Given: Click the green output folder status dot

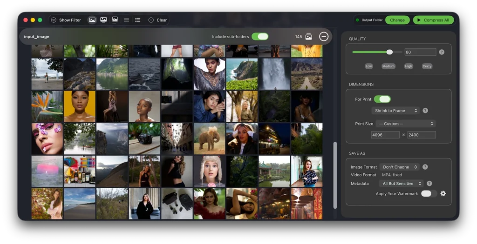Looking at the screenshot, I should click(x=357, y=20).
